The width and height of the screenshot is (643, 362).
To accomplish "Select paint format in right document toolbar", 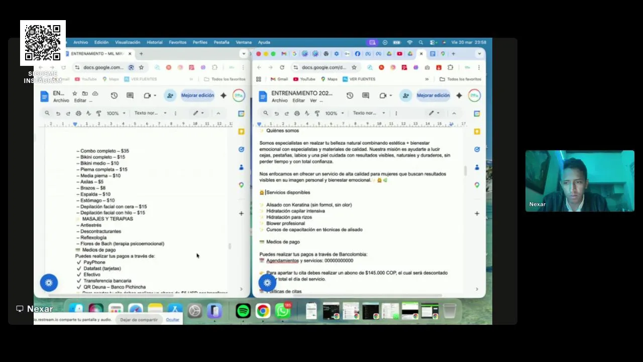I will pos(317,113).
